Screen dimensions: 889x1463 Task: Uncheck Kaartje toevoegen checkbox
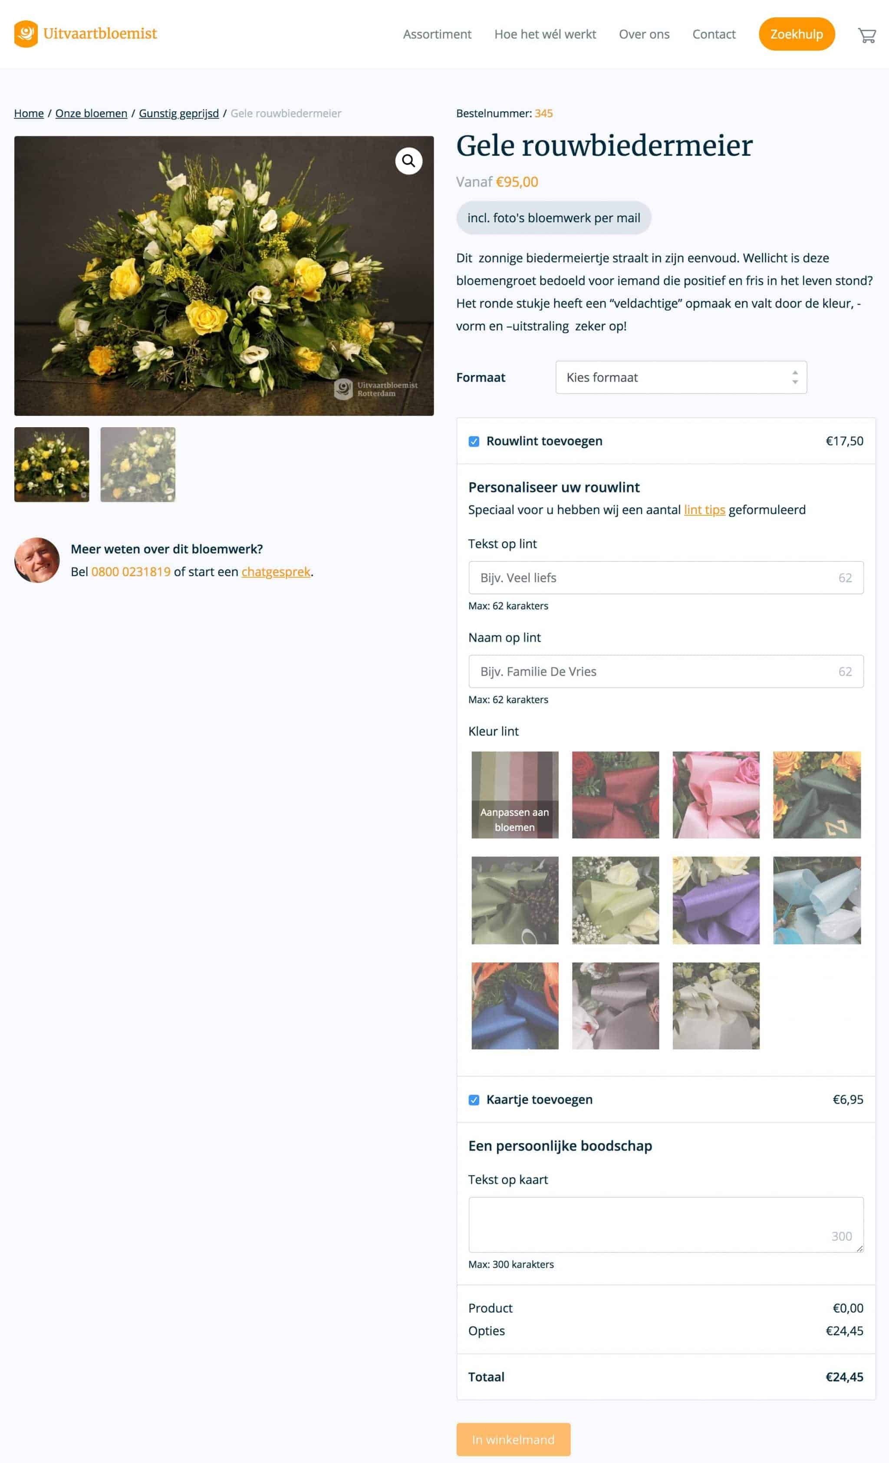473,1100
